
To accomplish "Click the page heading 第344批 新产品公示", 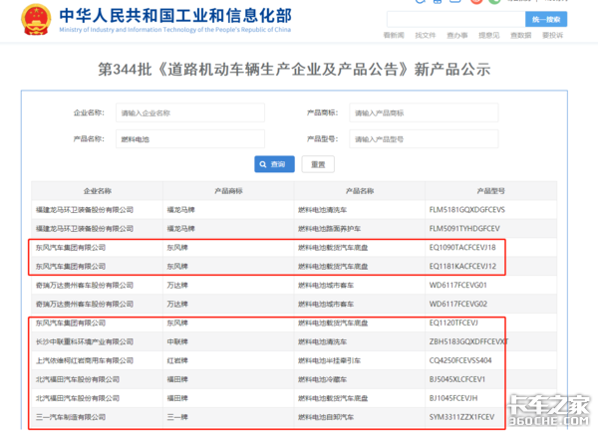I will click(x=294, y=70).
